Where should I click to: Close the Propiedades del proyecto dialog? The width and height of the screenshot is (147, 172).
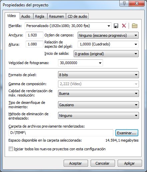pyautogui.click(x=137, y=3)
